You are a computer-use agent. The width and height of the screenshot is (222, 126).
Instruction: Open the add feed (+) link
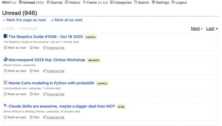[105, 2]
